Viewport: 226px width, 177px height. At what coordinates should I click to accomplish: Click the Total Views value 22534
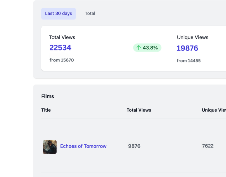(x=61, y=48)
